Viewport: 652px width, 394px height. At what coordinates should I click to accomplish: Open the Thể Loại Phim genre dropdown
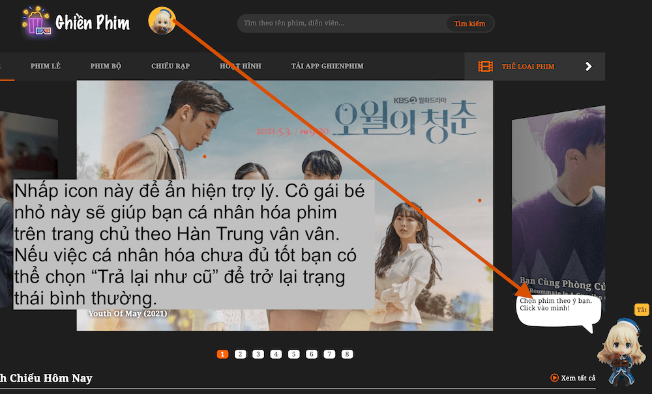528,66
